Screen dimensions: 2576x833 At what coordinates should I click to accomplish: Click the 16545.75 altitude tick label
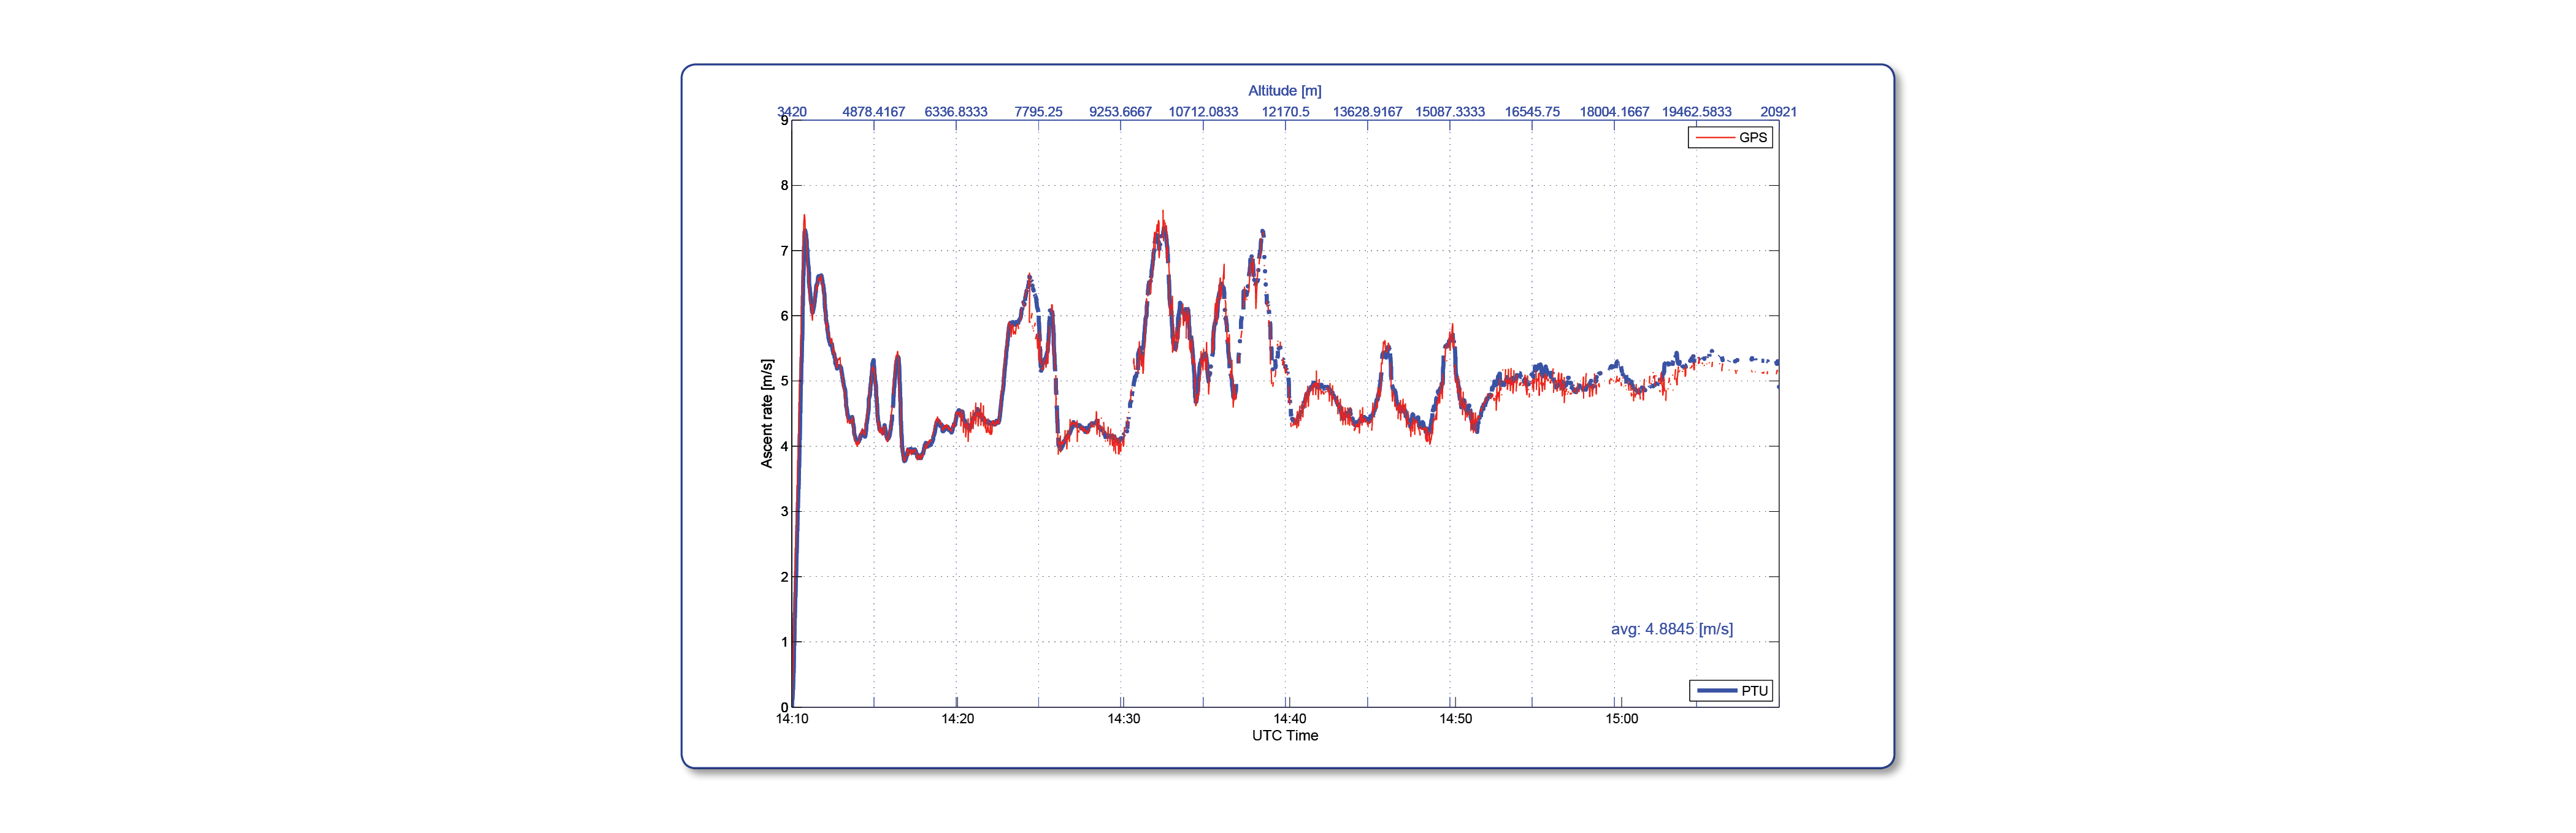(x=1532, y=112)
